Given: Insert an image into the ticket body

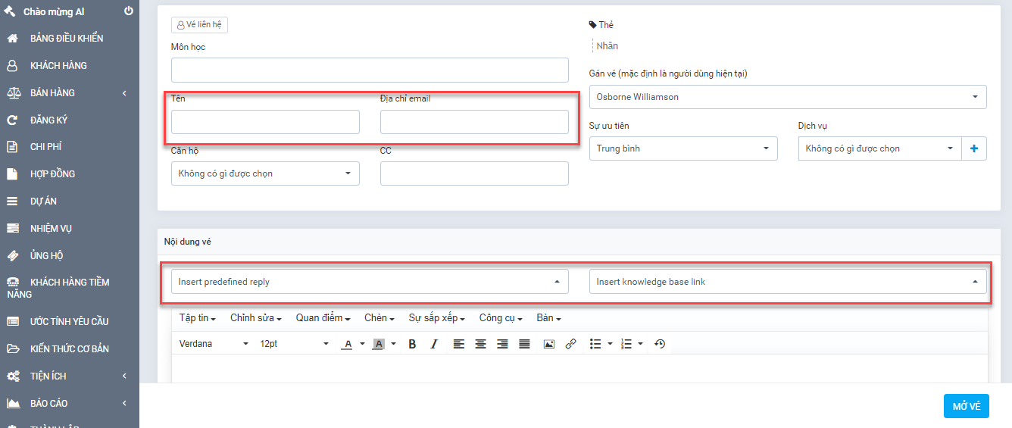Looking at the screenshot, I should point(549,344).
